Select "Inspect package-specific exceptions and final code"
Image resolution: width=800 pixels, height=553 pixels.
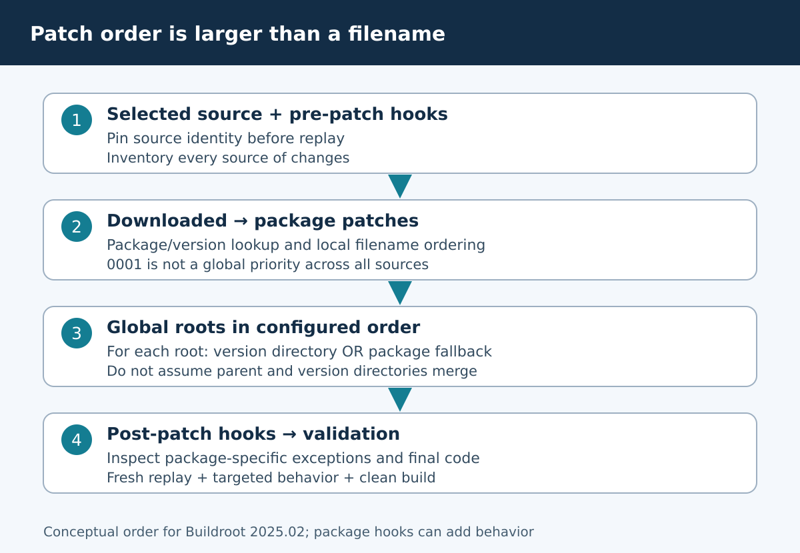(293, 458)
